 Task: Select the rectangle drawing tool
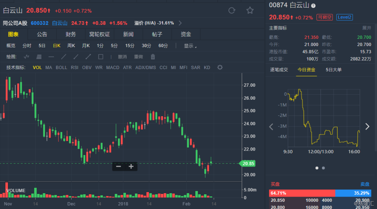101,57
